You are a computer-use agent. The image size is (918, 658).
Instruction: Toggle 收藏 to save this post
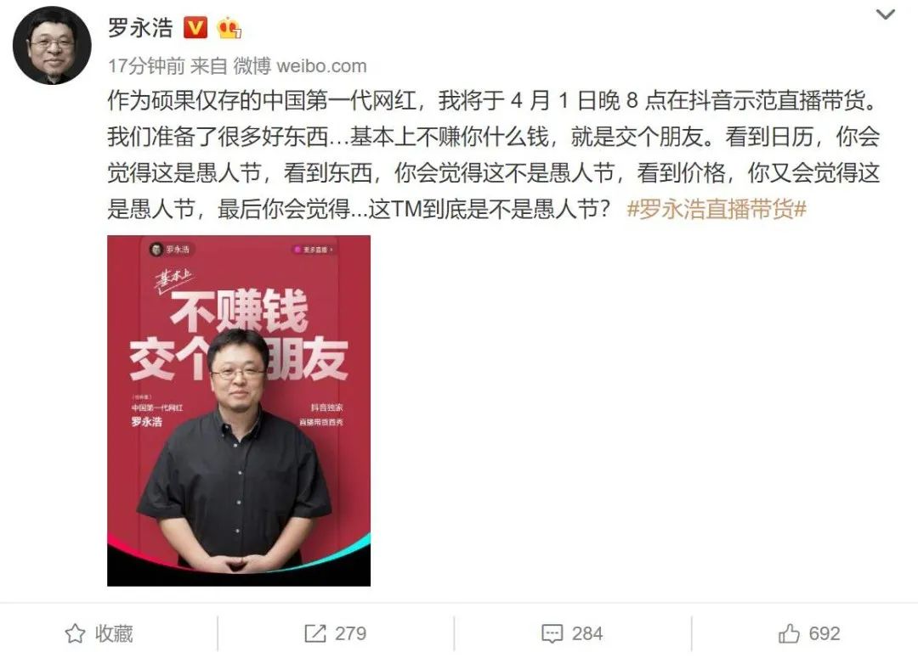pos(99,633)
